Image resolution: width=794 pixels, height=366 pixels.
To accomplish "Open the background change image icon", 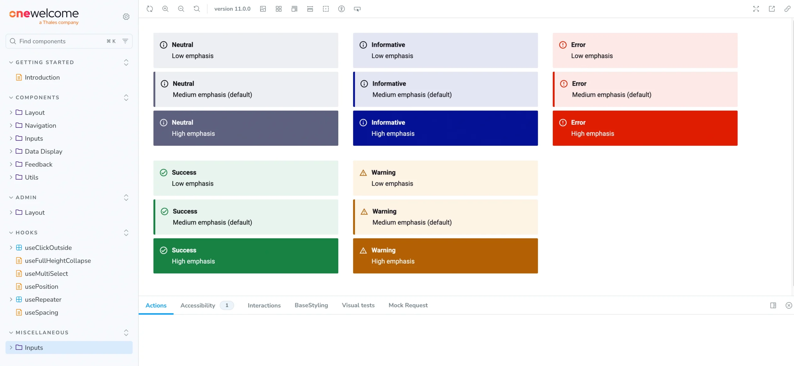I will pyautogui.click(x=263, y=9).
